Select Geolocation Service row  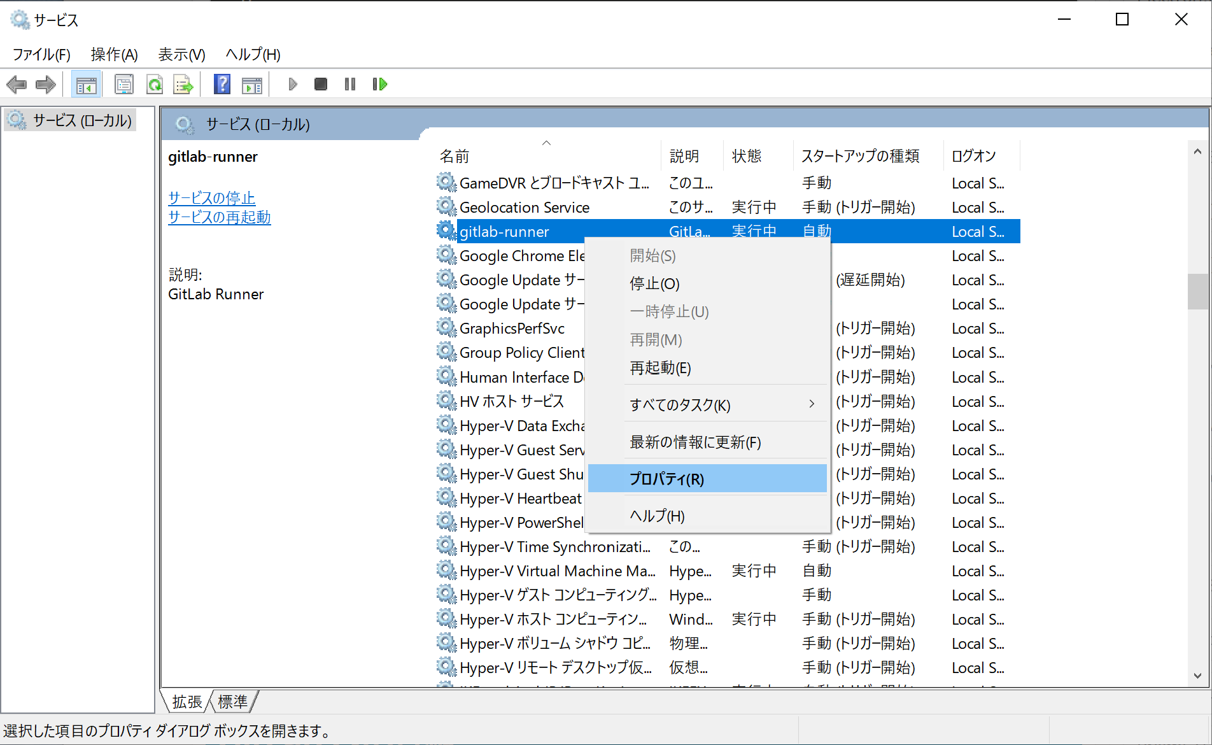click(x=728, y=207)
